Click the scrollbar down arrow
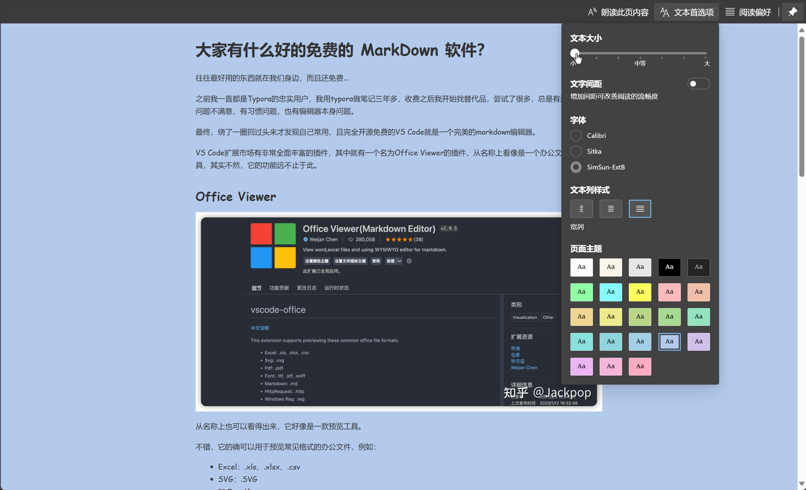This screenshot has height=490, width=806. pyautogui.click(x=802, y=484)
